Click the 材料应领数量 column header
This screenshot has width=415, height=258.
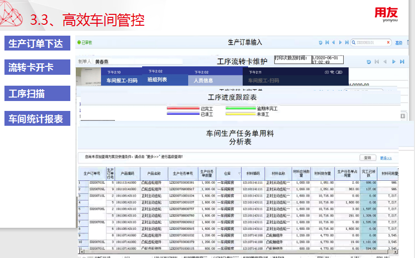tap(301, 174)
